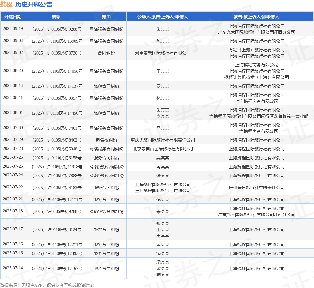Click the 开庭日期 column header
Viewport: 314px width, 288px height.
(13, 17)
